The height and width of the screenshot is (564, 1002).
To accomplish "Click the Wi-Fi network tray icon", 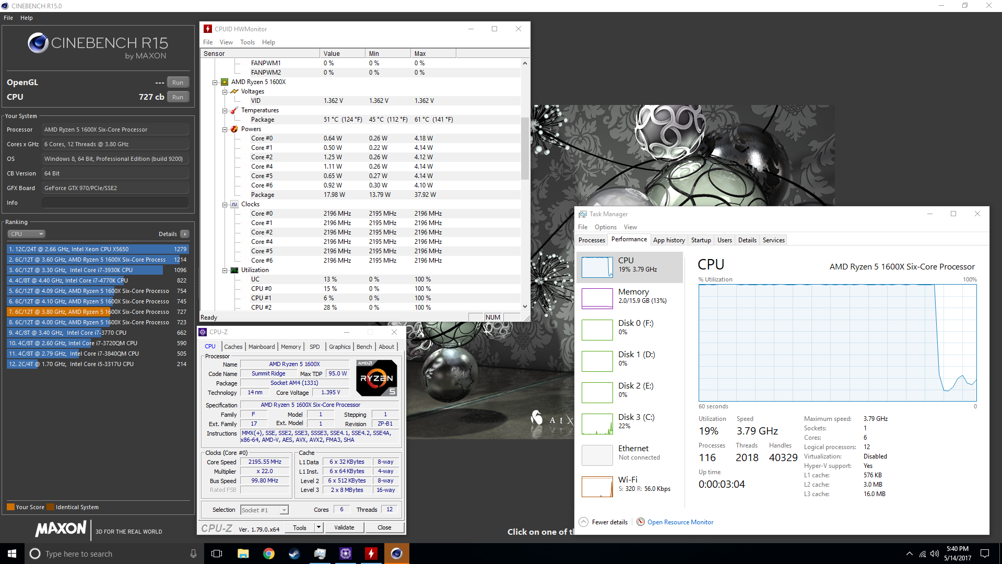I will pyautogui.click(x=923, y=554).
